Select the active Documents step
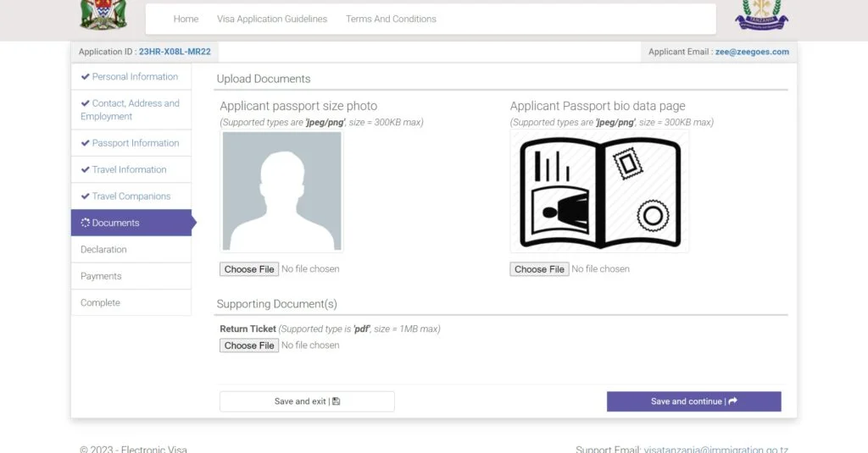 [115, 223]
